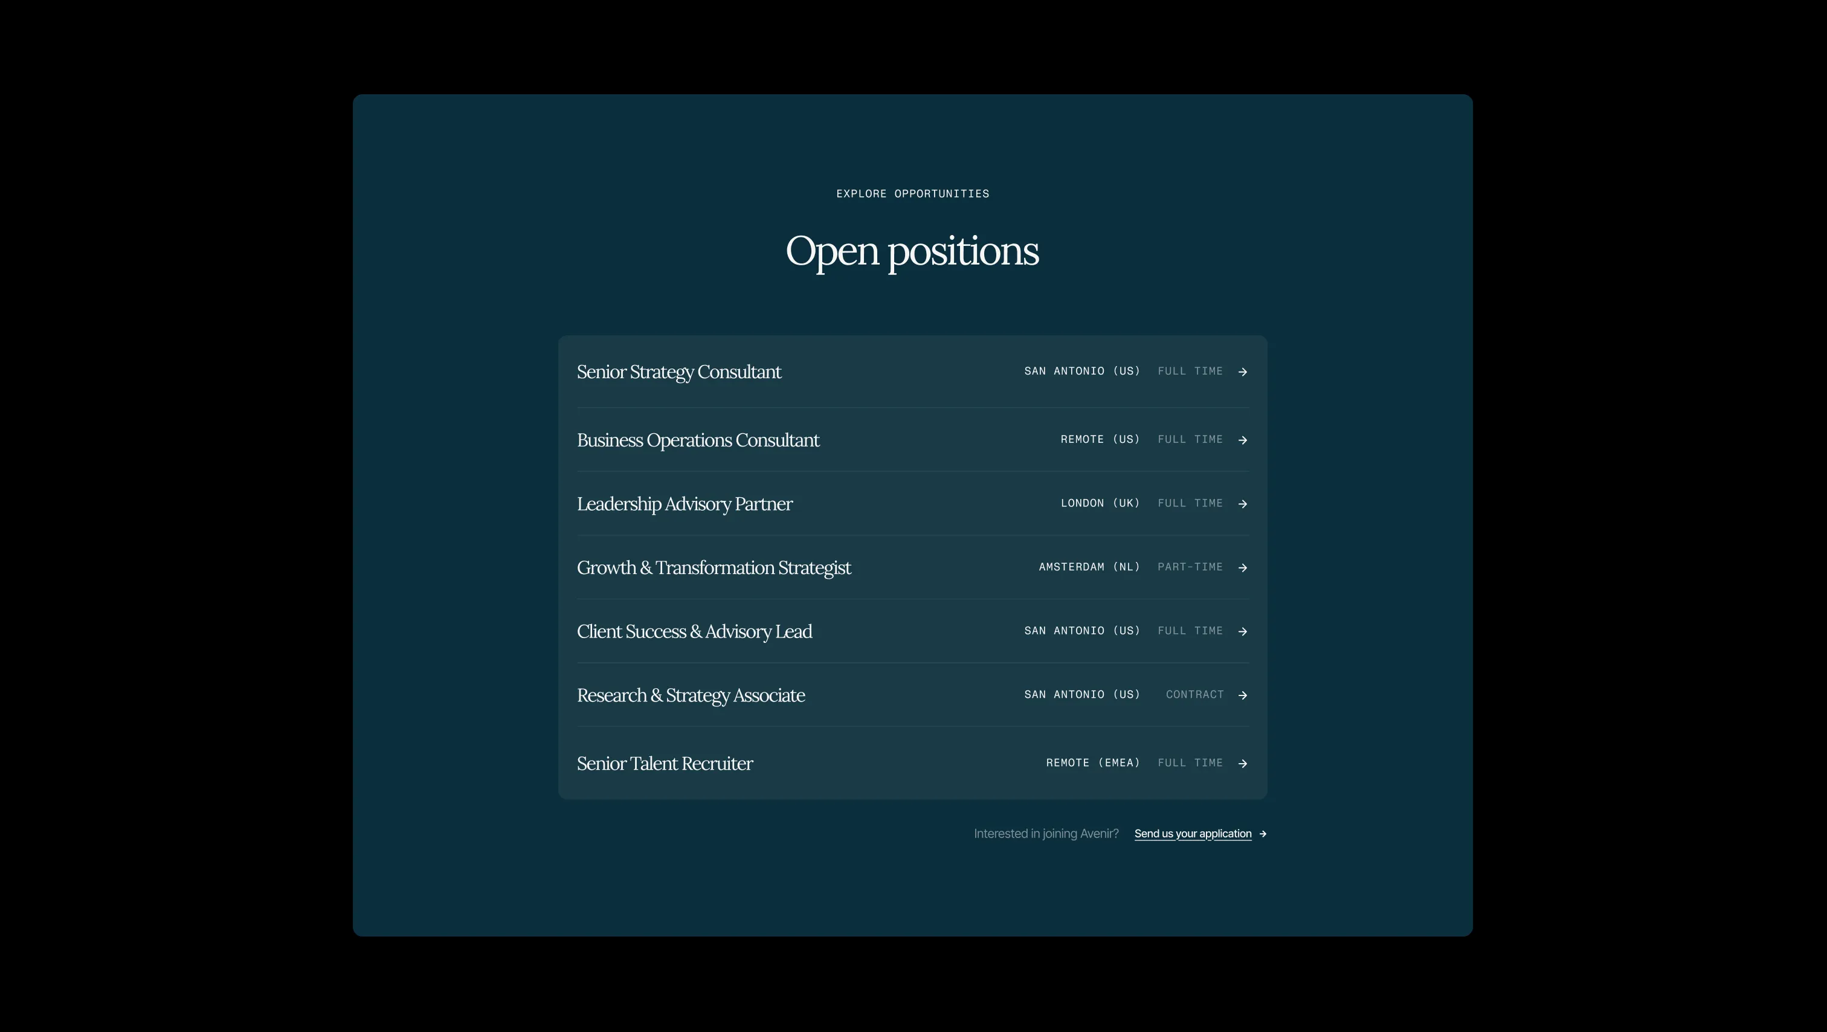Screen dimensions: 1827x1032
Task: Click the CONTRACT label on Research & Strategy Associate
Action: tap(1194, 695)
